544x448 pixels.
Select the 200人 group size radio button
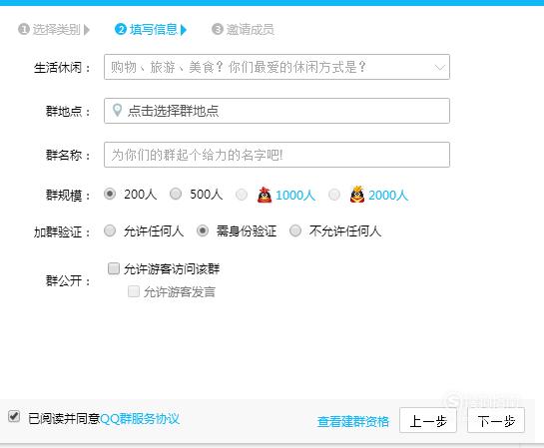[110, 194]
